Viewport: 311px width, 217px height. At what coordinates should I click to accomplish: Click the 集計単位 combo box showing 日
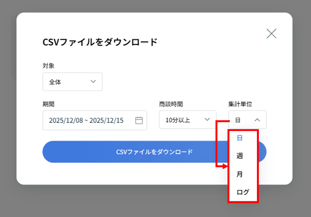pos(247,120)
